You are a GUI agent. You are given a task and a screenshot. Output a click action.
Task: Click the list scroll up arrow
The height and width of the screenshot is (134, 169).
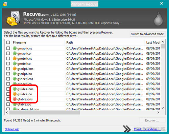(x=163, y=42)
